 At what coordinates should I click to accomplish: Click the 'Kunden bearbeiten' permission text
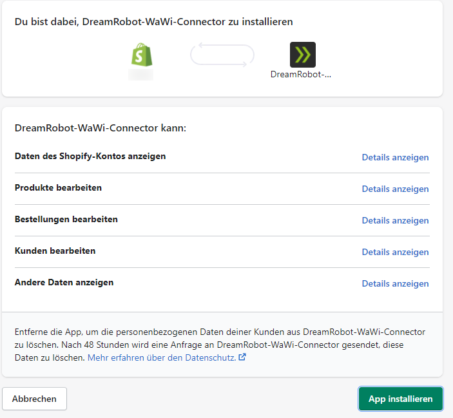click(55, 251)
